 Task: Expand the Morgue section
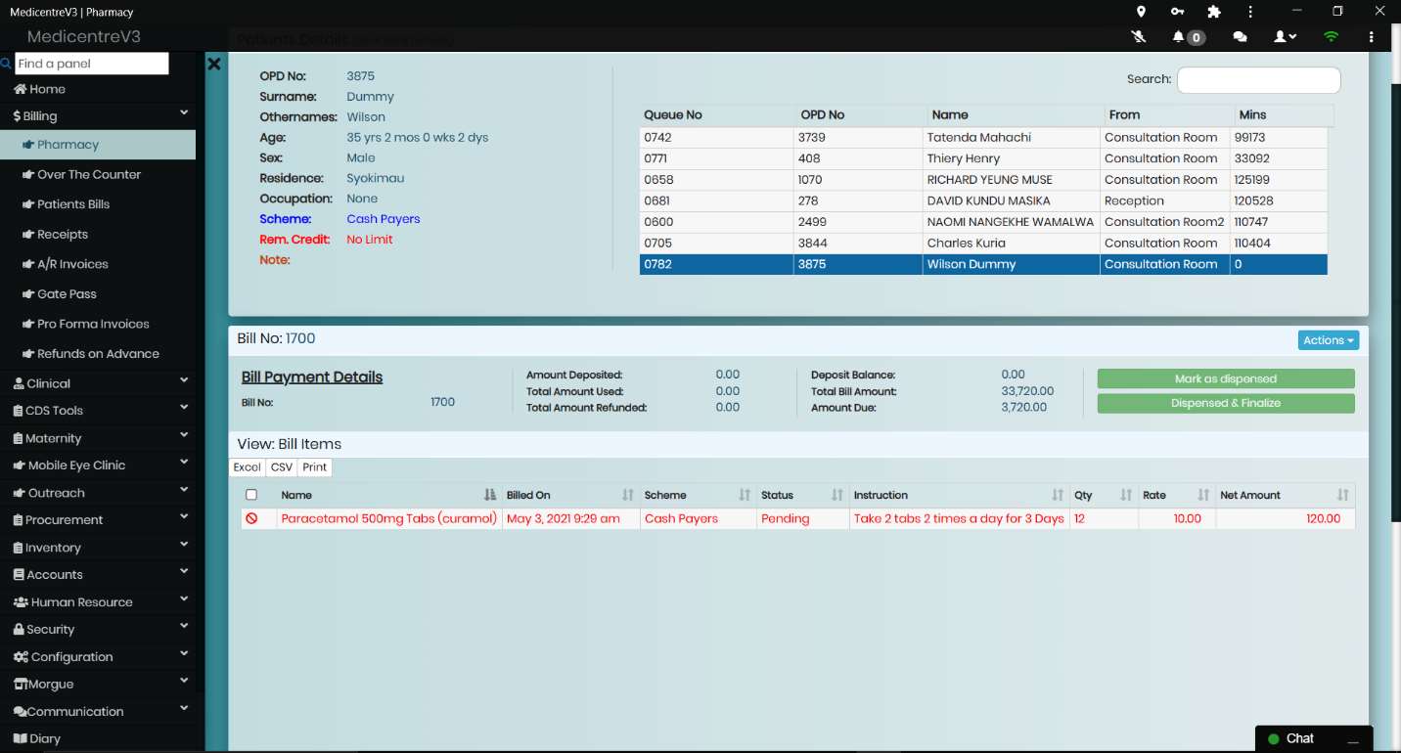[x=98, y=685]
